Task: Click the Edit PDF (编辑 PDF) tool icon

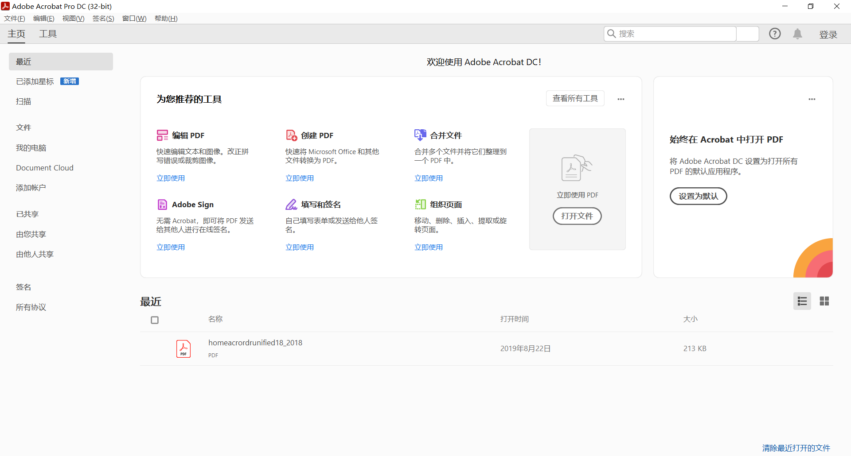Action: tap(162, 135)
